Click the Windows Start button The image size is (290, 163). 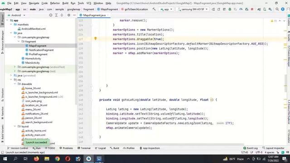tap(5, 159)
